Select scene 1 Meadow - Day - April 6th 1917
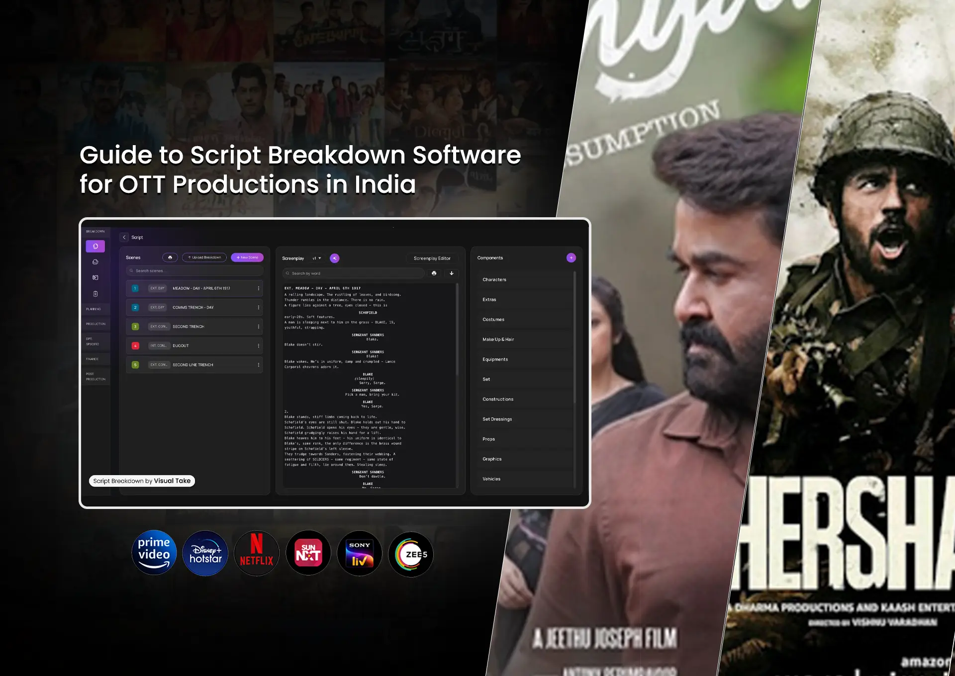This screenshot has height=676, width=955. click(x=194, y=288)
